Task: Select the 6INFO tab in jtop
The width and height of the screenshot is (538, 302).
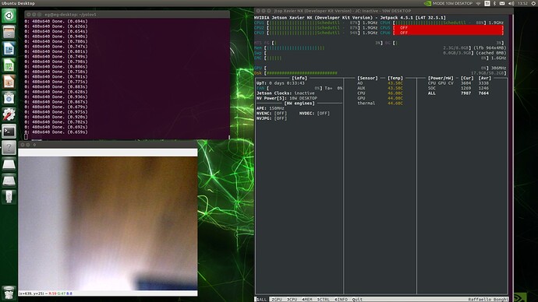Action: 341,299
